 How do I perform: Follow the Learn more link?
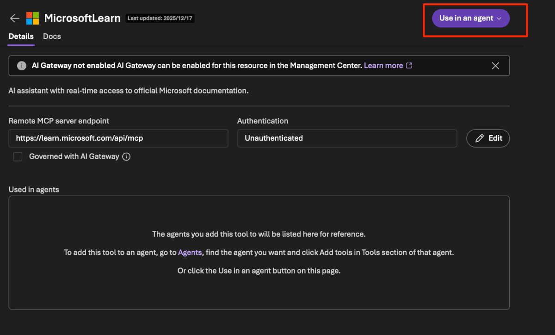click(x=383, y=66)
